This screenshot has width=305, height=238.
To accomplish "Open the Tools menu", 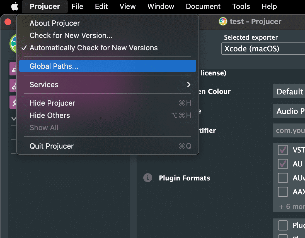I will 241,6.
